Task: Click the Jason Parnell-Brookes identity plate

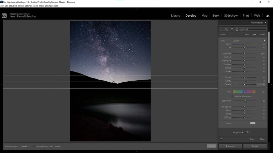Action: click(x=23, y=16)
